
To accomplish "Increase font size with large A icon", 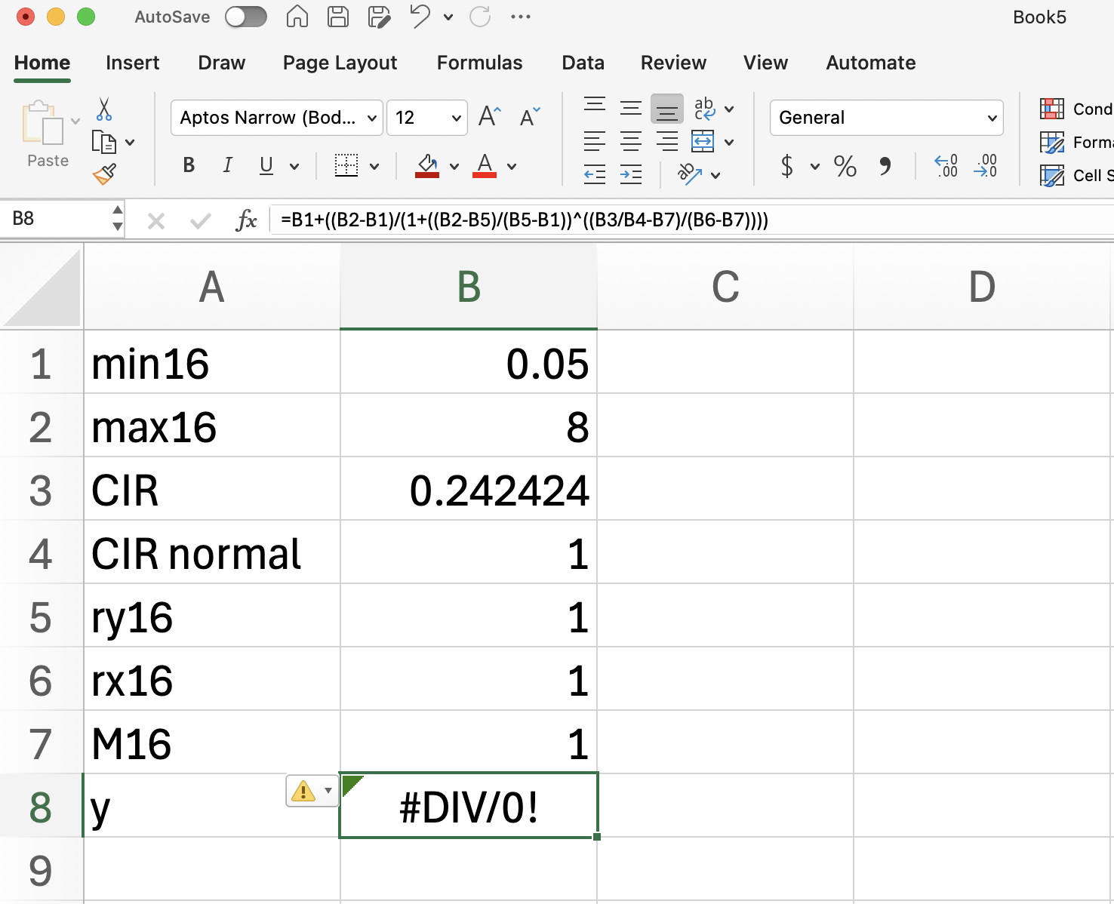I will tap(490, 116).
